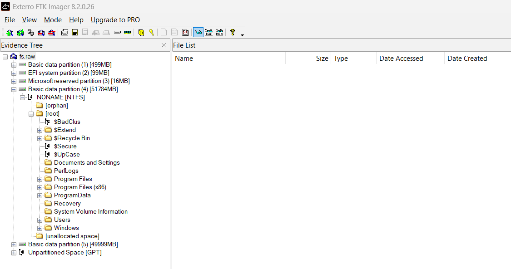Click the Detect EFS Encryption key icon

(151, 33)
